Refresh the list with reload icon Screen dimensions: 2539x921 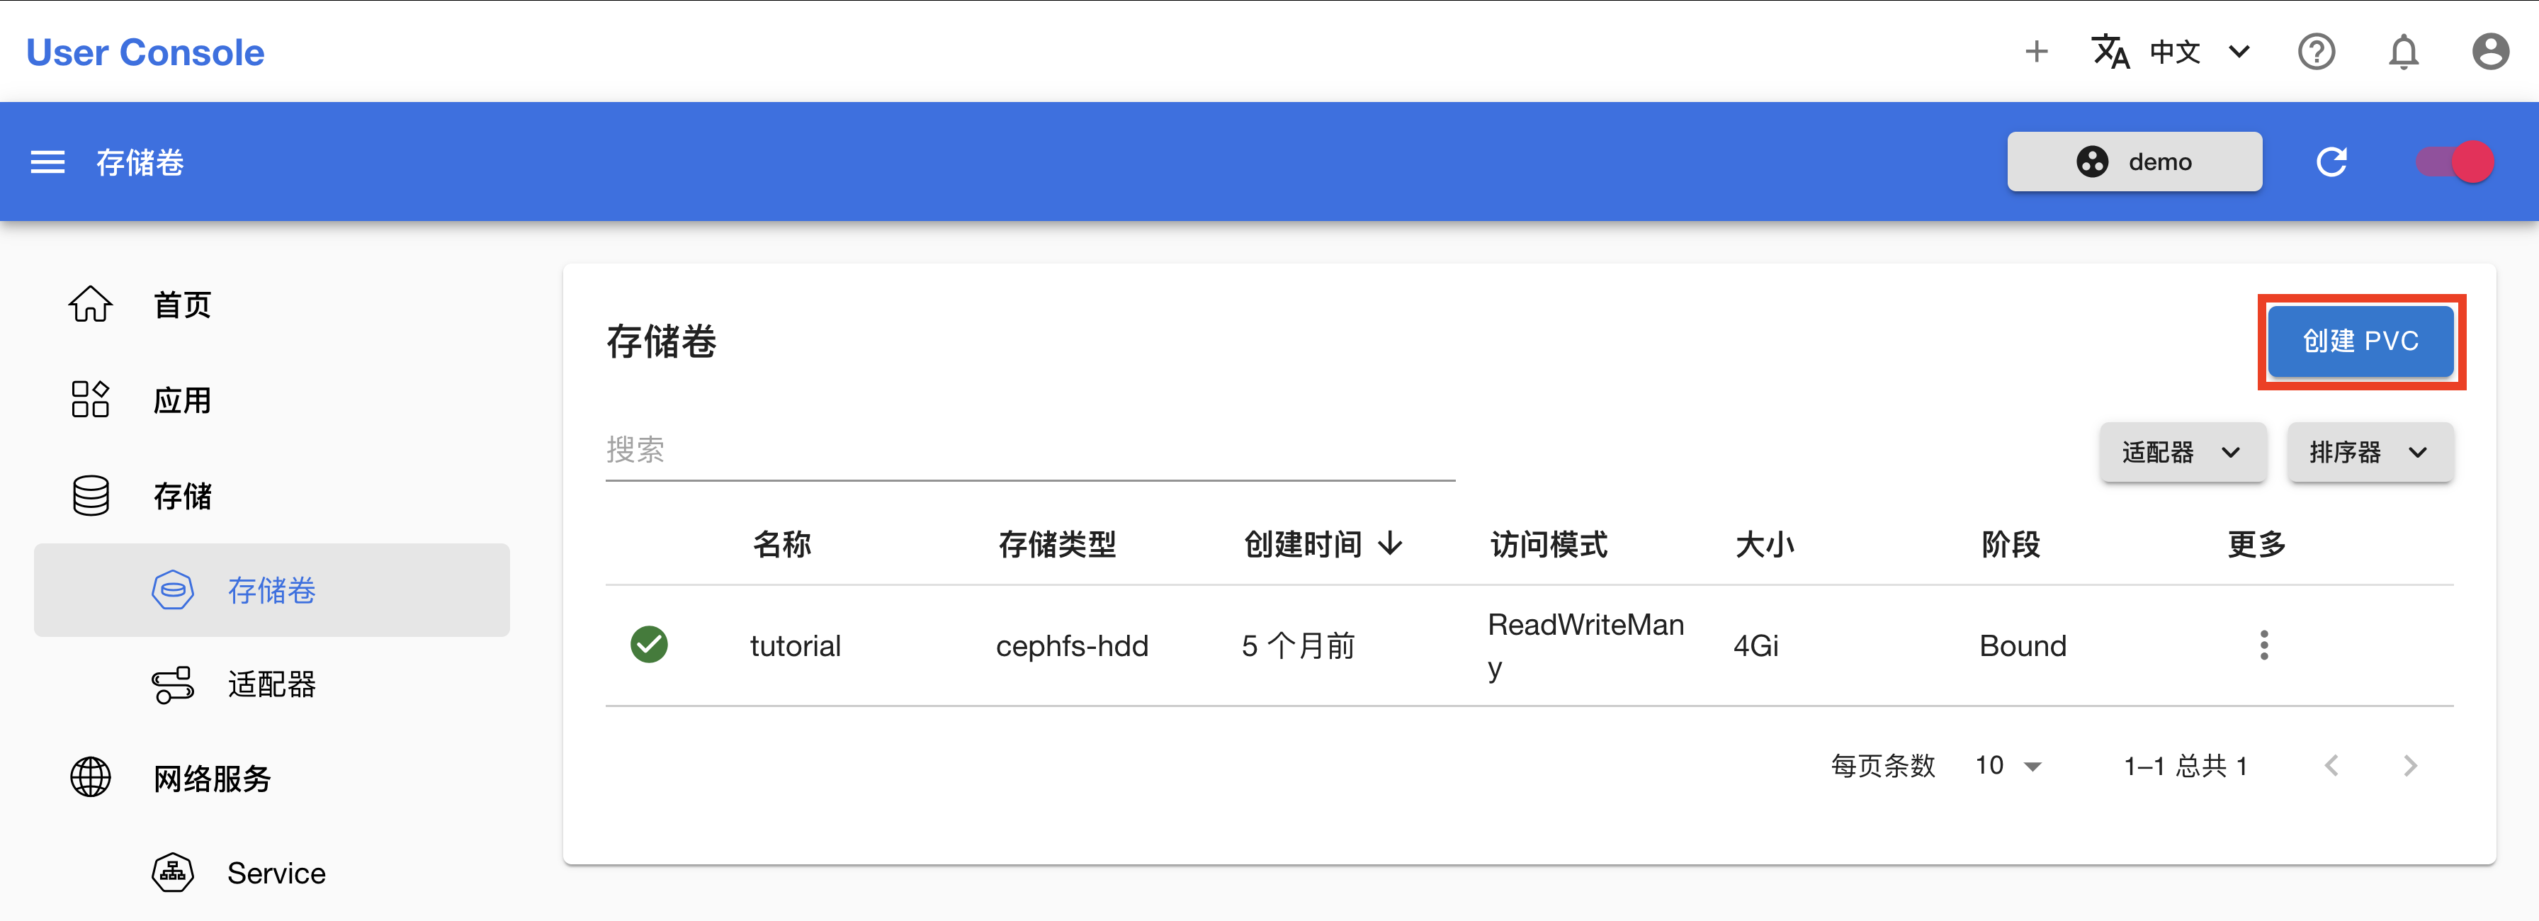(x=2332, y=162)
